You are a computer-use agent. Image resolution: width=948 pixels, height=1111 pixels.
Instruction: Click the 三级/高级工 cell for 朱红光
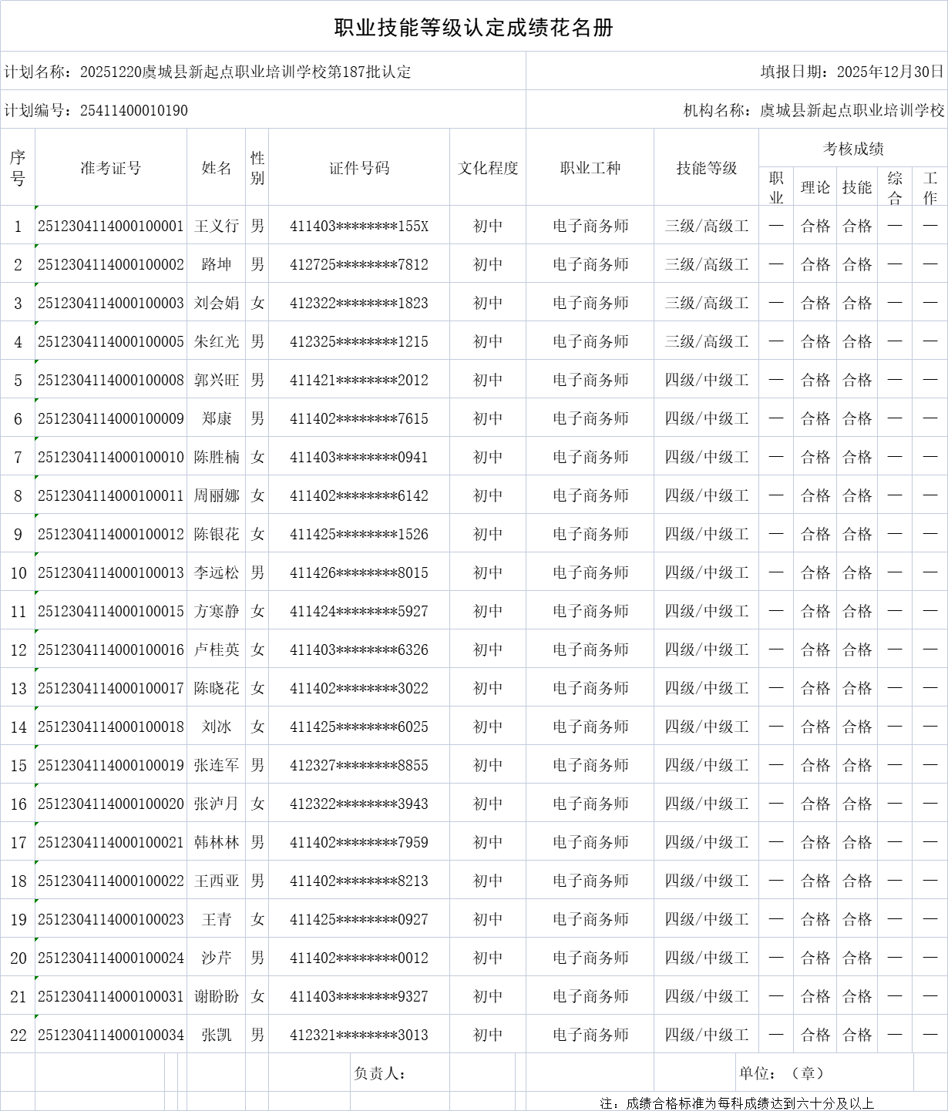pos(704,341)
